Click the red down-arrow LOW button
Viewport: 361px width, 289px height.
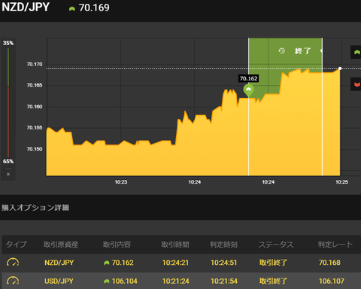[356, 84]
